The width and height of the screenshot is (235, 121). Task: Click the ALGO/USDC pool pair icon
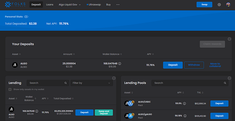pyautogui.click(x=129, y=103)
